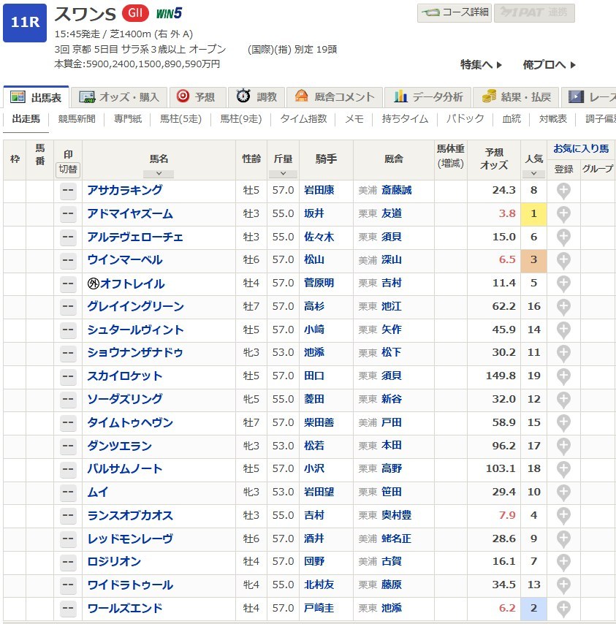Add アサカラキング to favorites with plus icon

point(563,191)
